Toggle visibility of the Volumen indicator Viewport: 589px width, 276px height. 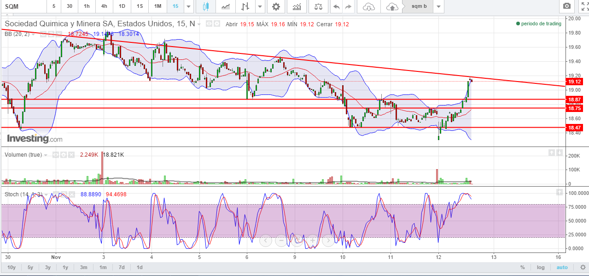[55, 155]
